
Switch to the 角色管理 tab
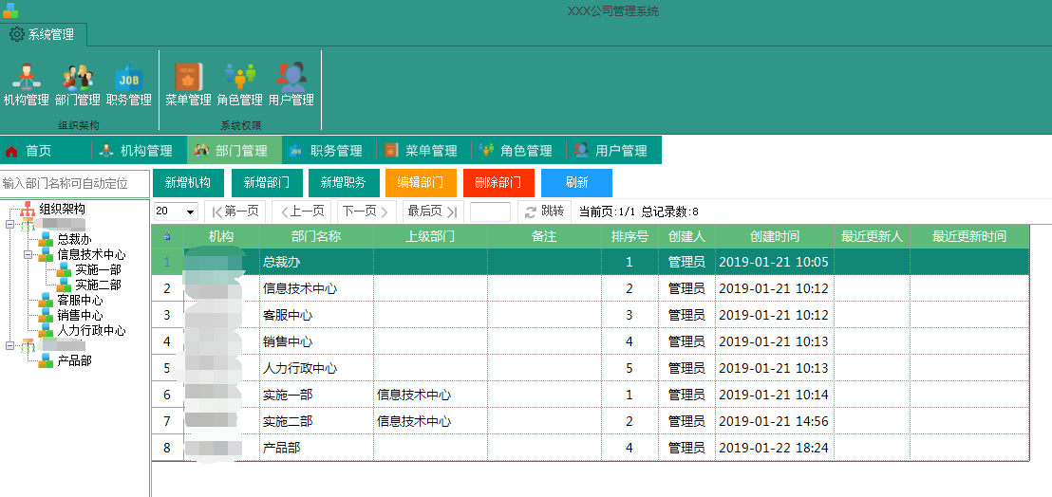coord(519,151)
